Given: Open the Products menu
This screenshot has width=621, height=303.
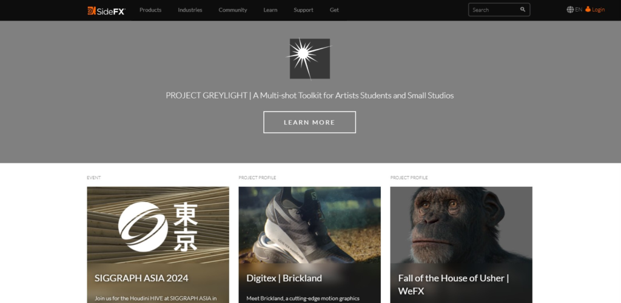Looking at the screenshot, I should pyautogui.click(x=150, y=10).
